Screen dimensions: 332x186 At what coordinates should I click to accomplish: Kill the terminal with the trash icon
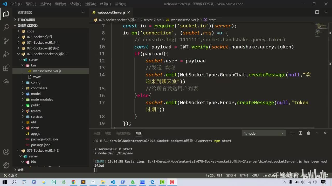[x=309, y=133]
